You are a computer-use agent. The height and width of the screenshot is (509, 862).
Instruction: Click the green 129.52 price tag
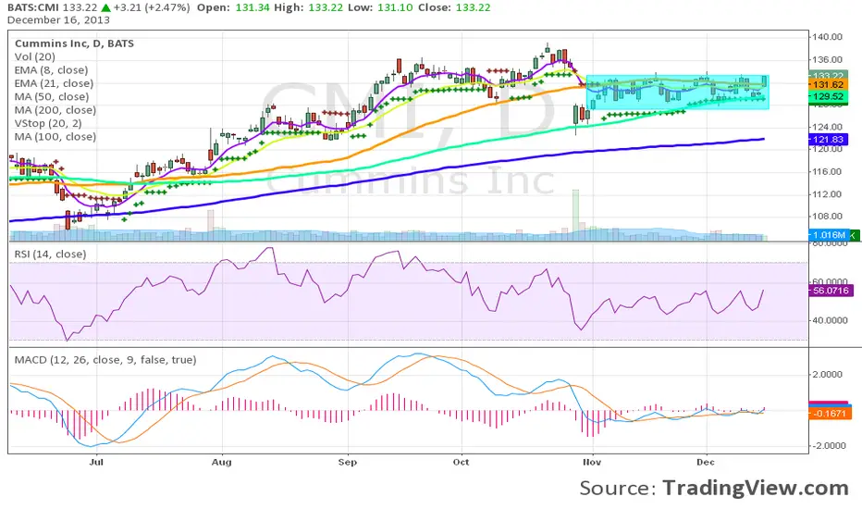(828, 97)
